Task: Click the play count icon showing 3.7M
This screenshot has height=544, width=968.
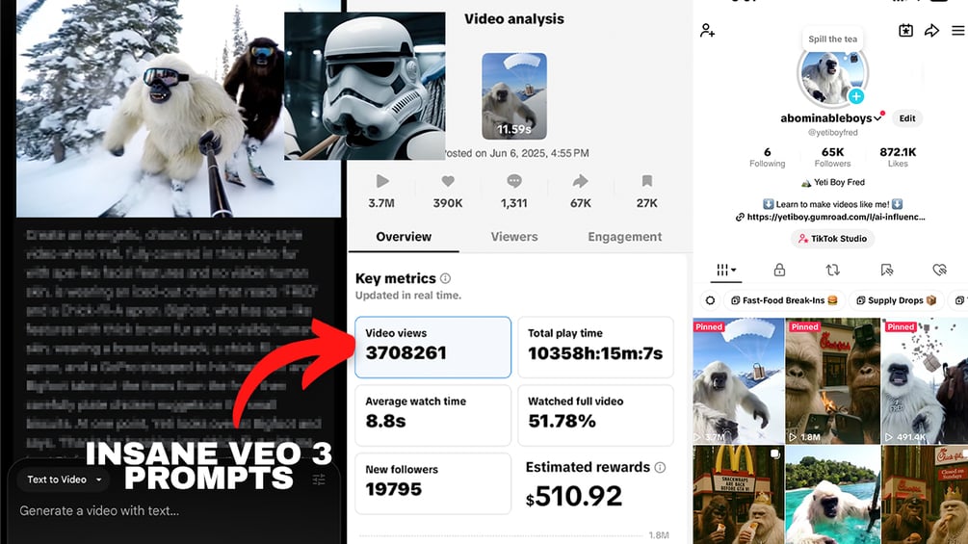Action: tap(382, 181)
